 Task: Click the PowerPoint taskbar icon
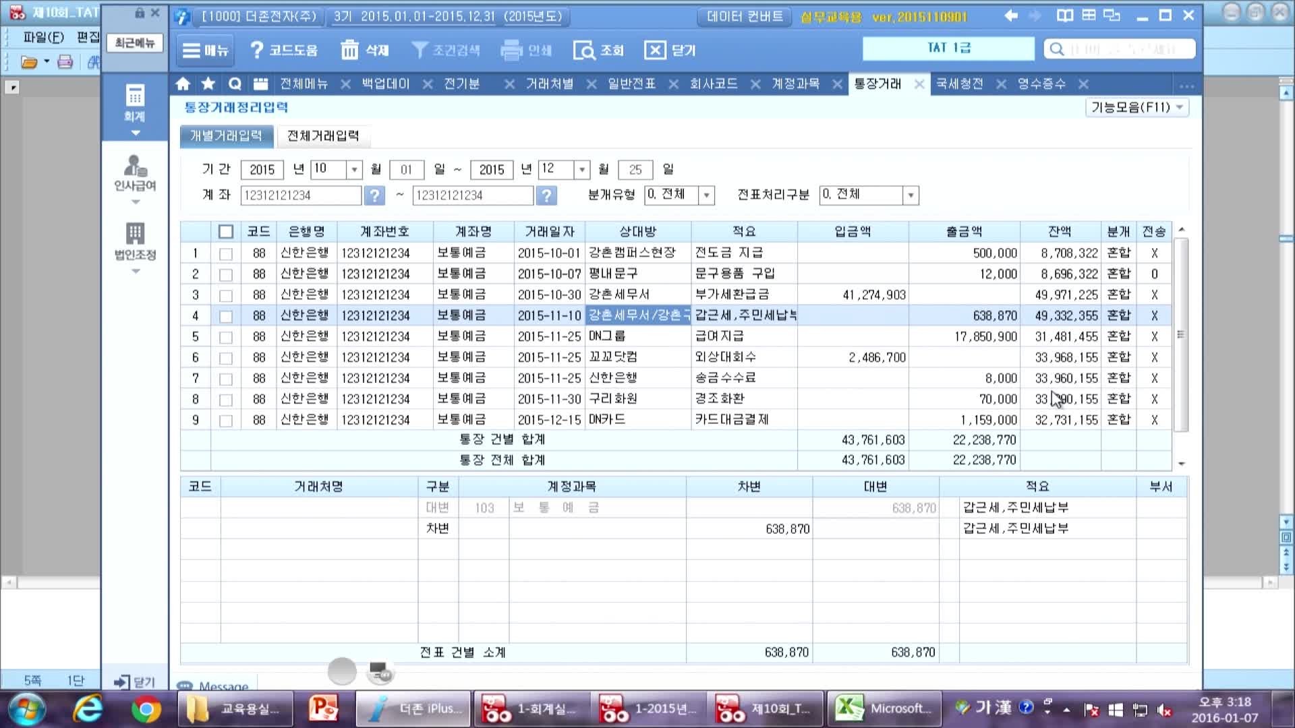tap(322, 709)
